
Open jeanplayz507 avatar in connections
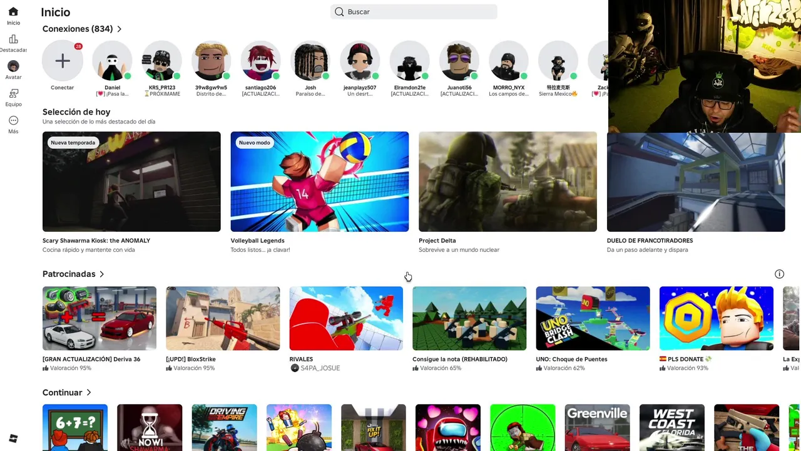tap(360, 61)
